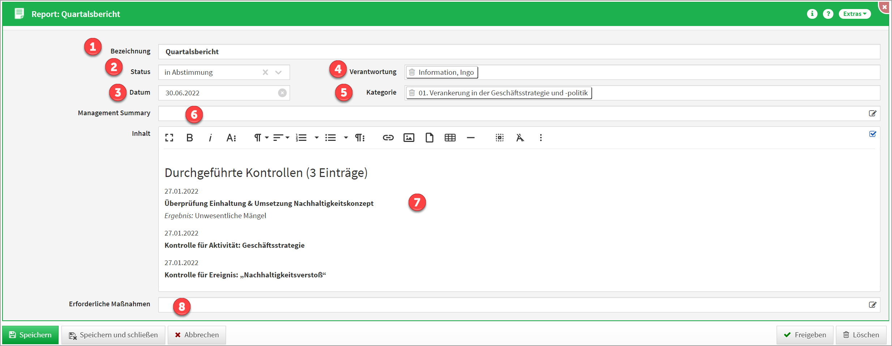This screenshot has width=892, height=346.
Task: Clear the Status selection with the X
Action: [265, 72]
